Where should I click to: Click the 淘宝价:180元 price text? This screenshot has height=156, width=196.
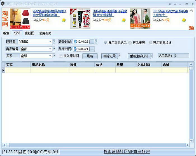pos(102,20)
